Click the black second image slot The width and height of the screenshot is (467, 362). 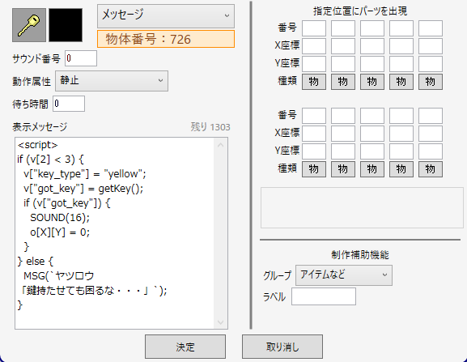tap(66, 25)
